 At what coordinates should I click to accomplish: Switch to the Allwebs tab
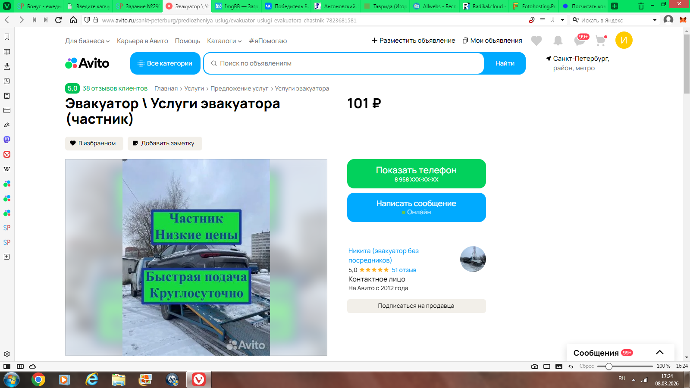point(435,6)
